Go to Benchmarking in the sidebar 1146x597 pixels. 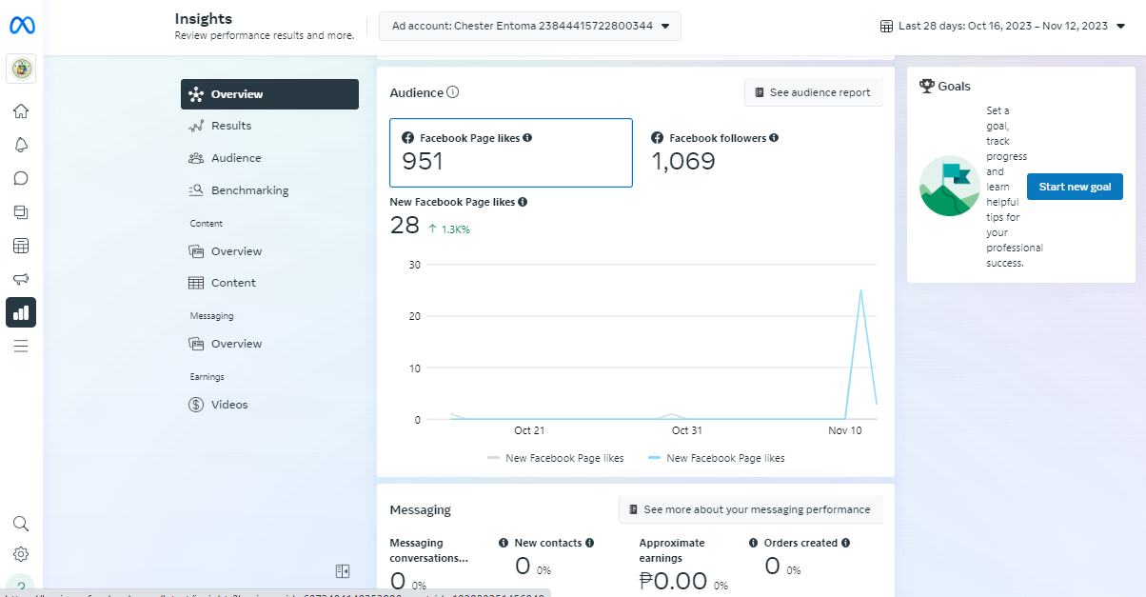coord(249,190)
